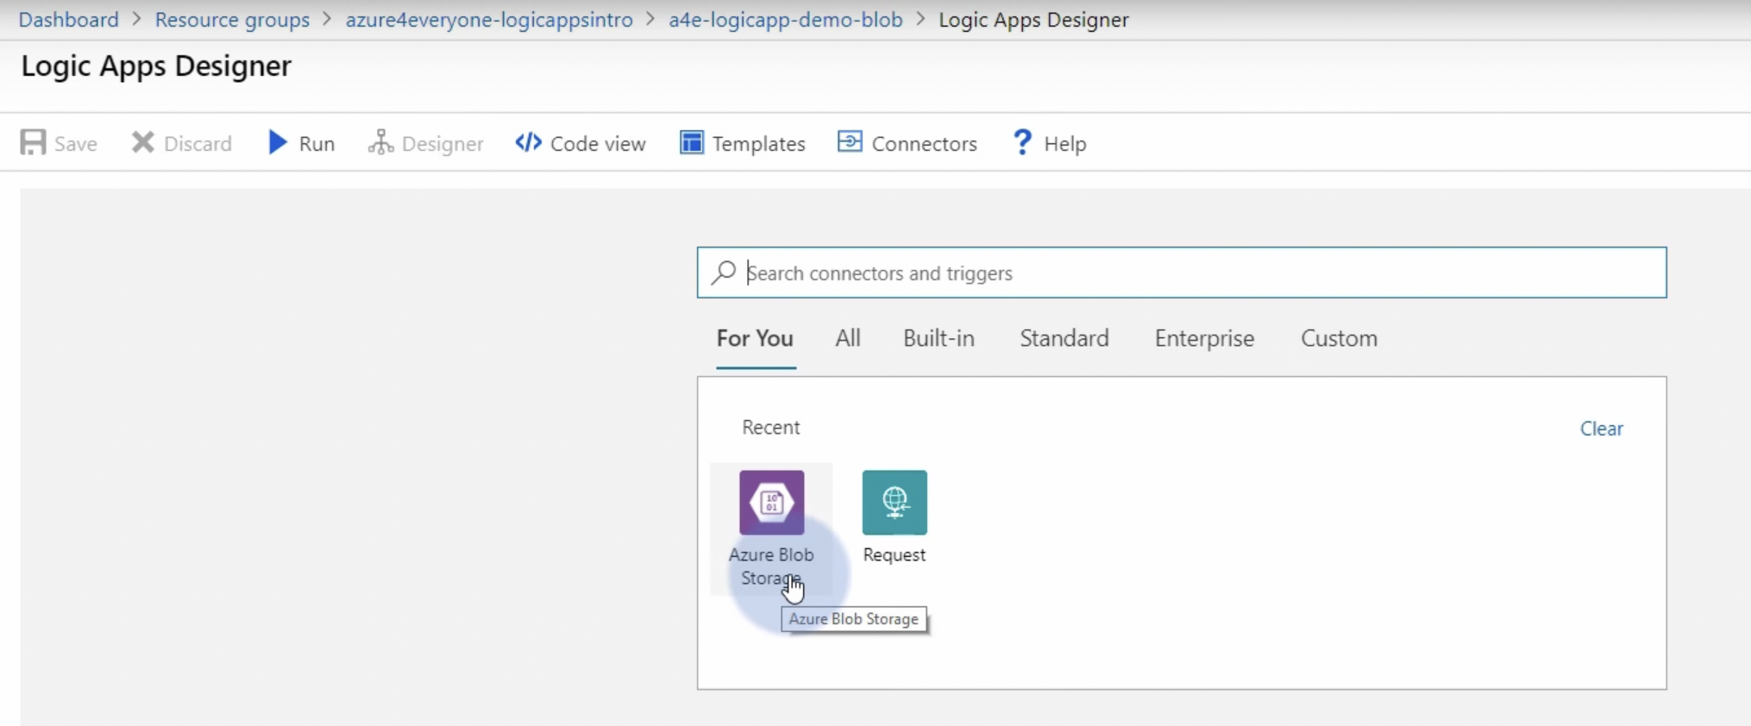Image resolution: width=1751 pixels, height=726 pixels.
Task: Click the Help label in toolbar
Action: click(x=1065, y=143)
